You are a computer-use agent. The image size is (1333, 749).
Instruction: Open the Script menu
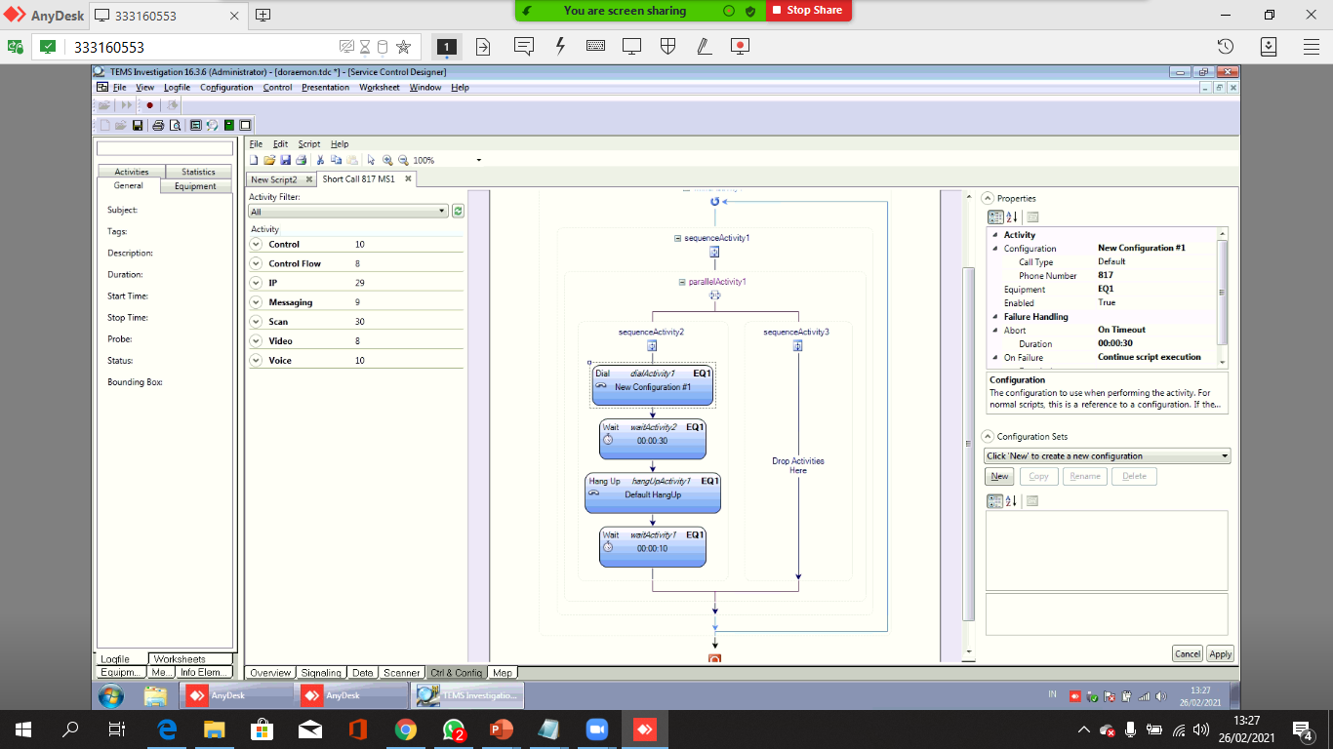click(308, 143)
